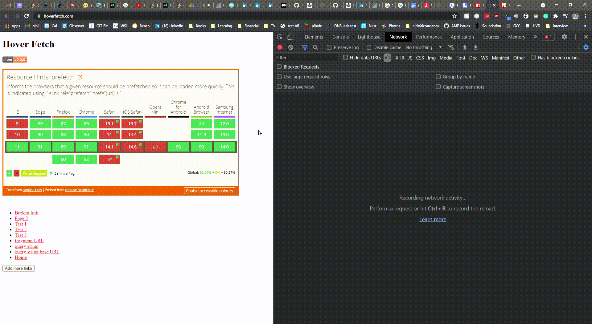
Task: Enable Capture screenshots checkbox
Action: (x=438, y=87)
